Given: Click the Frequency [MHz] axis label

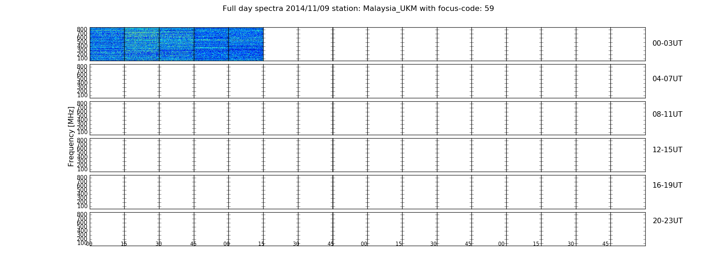Looking at the screenshot, I should (71, 136).
